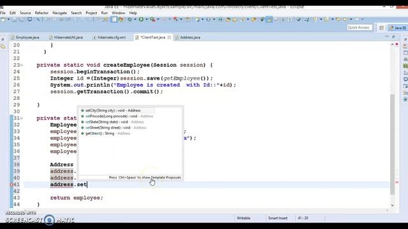Select setPincode(Long pincode) proposal
This screenshot has width=408, height=229.
pyautogui.click(x=117, y=116)
